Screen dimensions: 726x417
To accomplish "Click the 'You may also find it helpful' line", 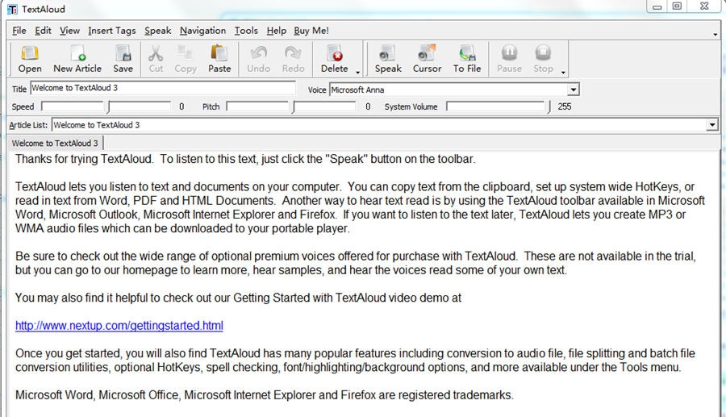I will coord(239,298).
